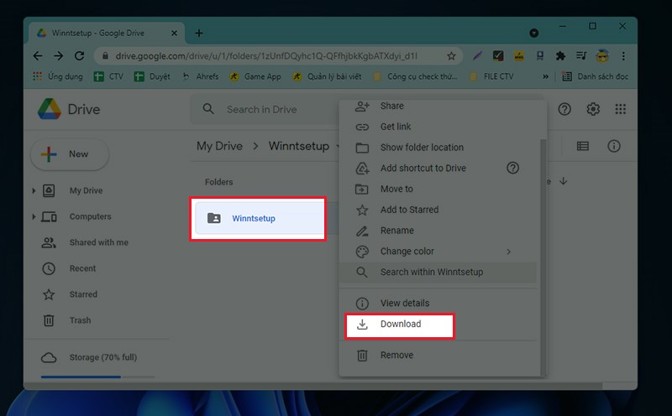Screen dimensions: 672x416
Task: Open the Duyệt bookmark
Action: (152, 76)
